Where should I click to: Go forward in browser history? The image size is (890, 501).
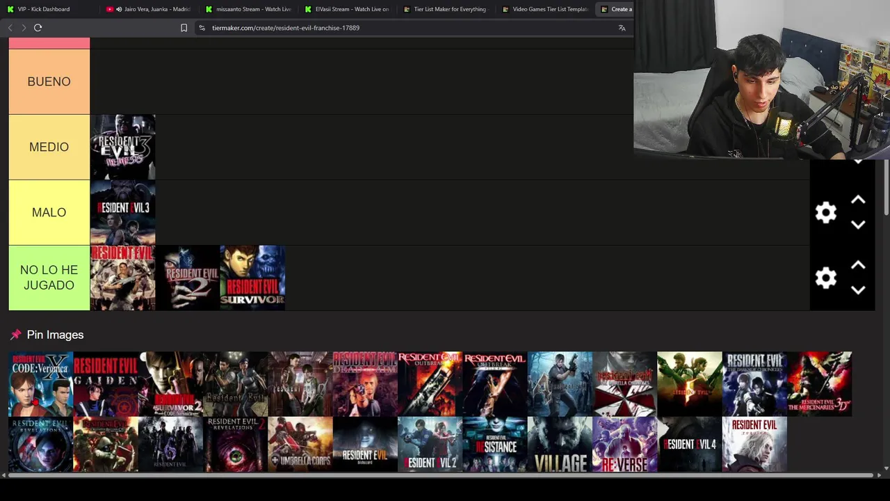tap(24, 28)
